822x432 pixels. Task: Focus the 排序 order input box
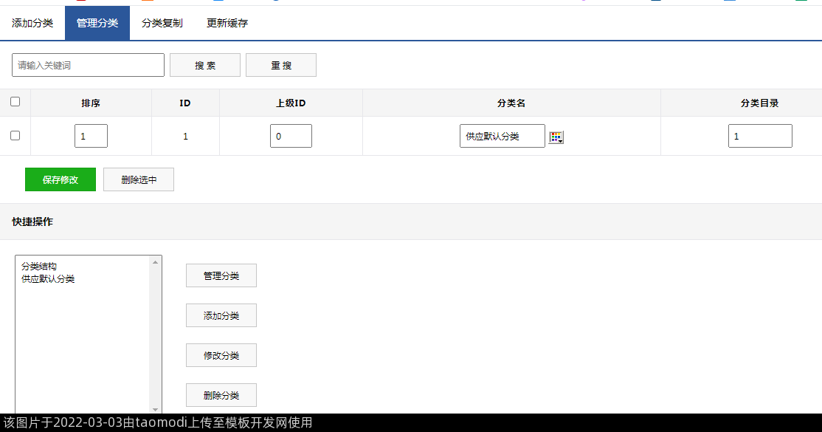pyautogui.click(x=91, y=136)
